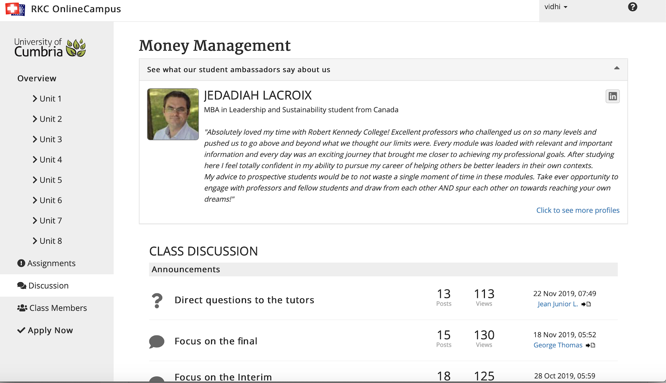This screenshot has height=383, width=666.
Task: Go to last post by Jean Junior L.
Action: (x=586, y=304)
